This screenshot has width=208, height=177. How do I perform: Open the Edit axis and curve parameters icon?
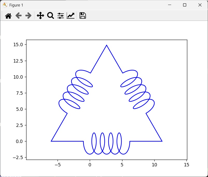tap(71, 16)
